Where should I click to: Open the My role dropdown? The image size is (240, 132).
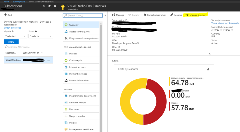[15, 36]
